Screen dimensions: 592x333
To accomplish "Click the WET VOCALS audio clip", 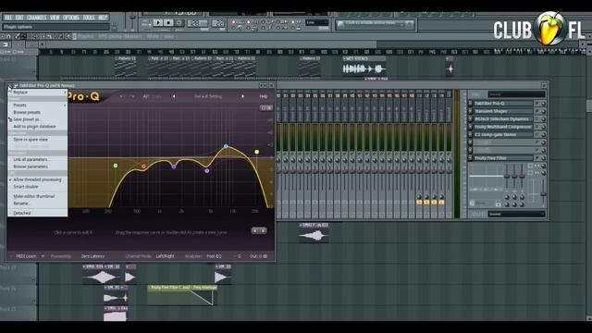I will coord(364,67).
